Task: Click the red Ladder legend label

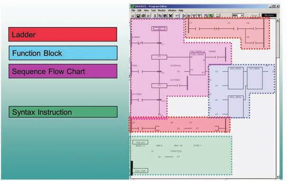Action: click(63, 34)
